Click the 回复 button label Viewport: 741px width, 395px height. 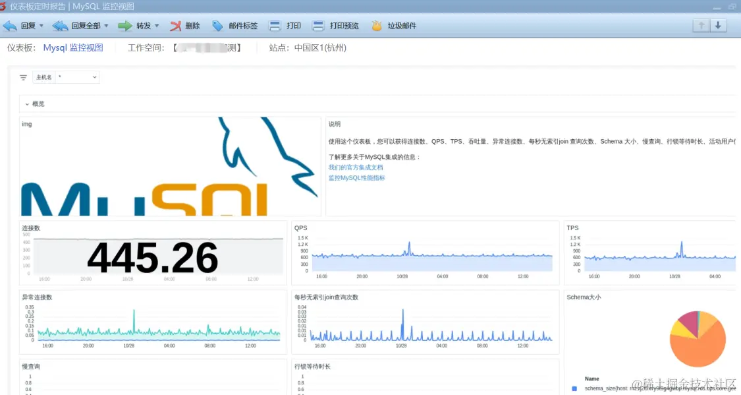28,26
